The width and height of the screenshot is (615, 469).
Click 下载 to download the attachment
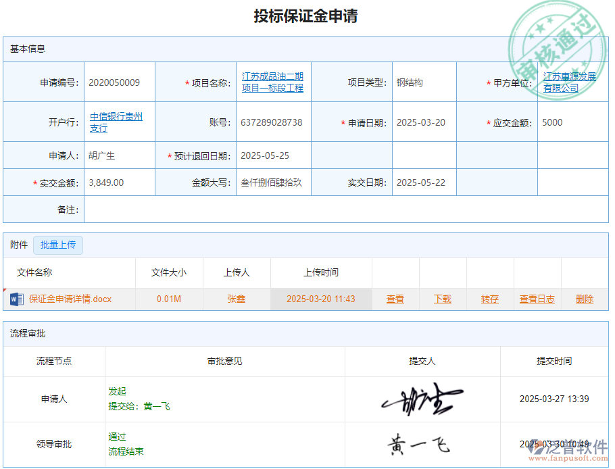point(443,299)
